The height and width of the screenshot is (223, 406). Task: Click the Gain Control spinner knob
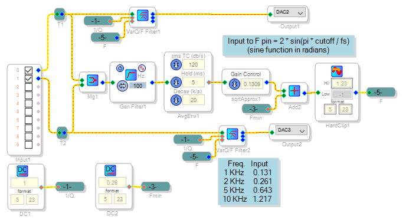[234, 84]
